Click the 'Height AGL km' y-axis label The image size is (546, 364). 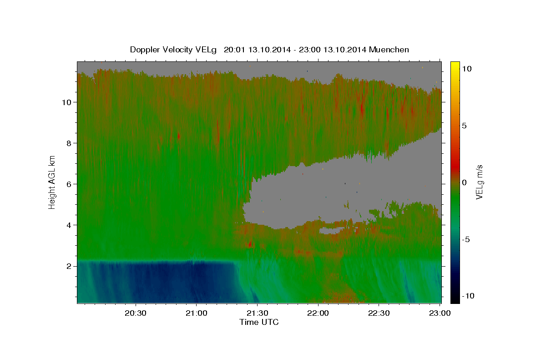coord(52,182)
